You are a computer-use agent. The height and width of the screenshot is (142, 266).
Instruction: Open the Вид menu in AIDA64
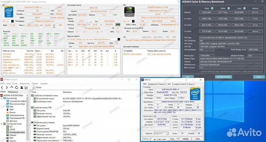(x=8, y=83)
